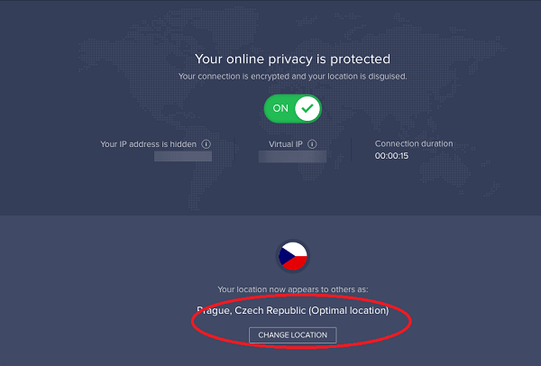Click the "Prague, Czech Republic (Optimal location)" text

(x=292, y=311)
